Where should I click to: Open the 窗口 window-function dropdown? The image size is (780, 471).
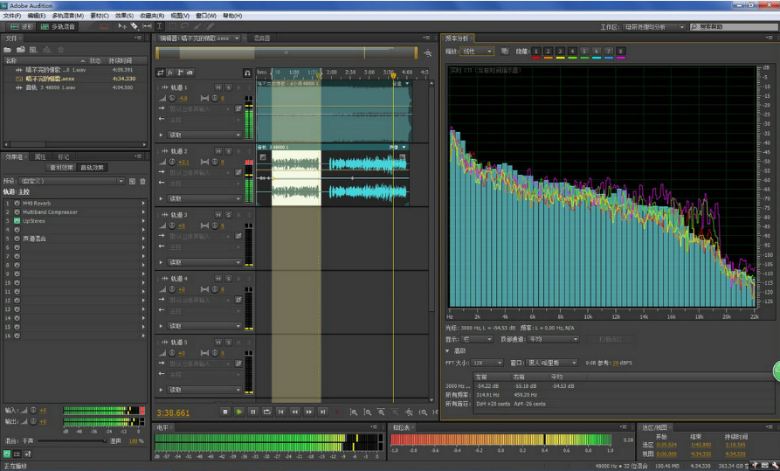click(551, 363)
